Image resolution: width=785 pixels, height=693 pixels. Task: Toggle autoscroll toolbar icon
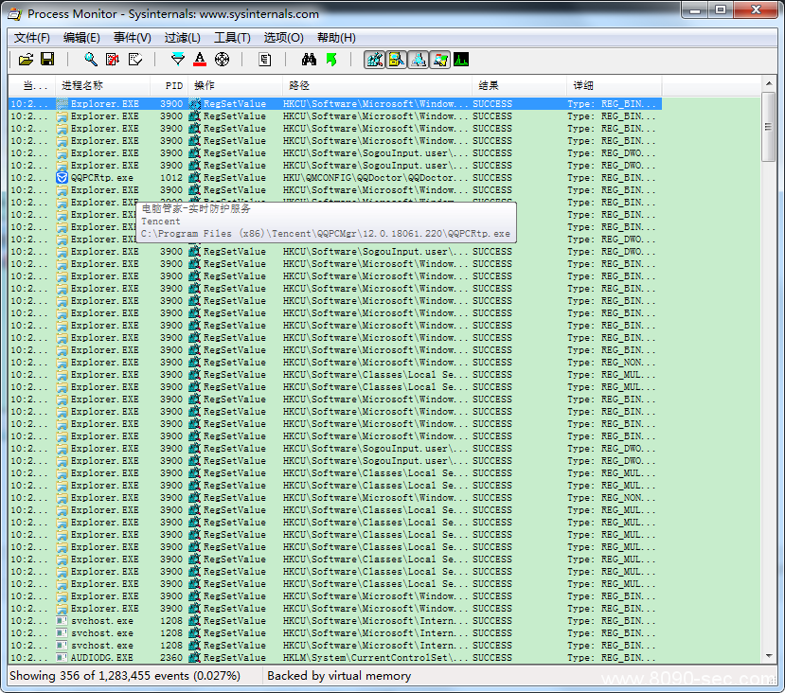113,60
